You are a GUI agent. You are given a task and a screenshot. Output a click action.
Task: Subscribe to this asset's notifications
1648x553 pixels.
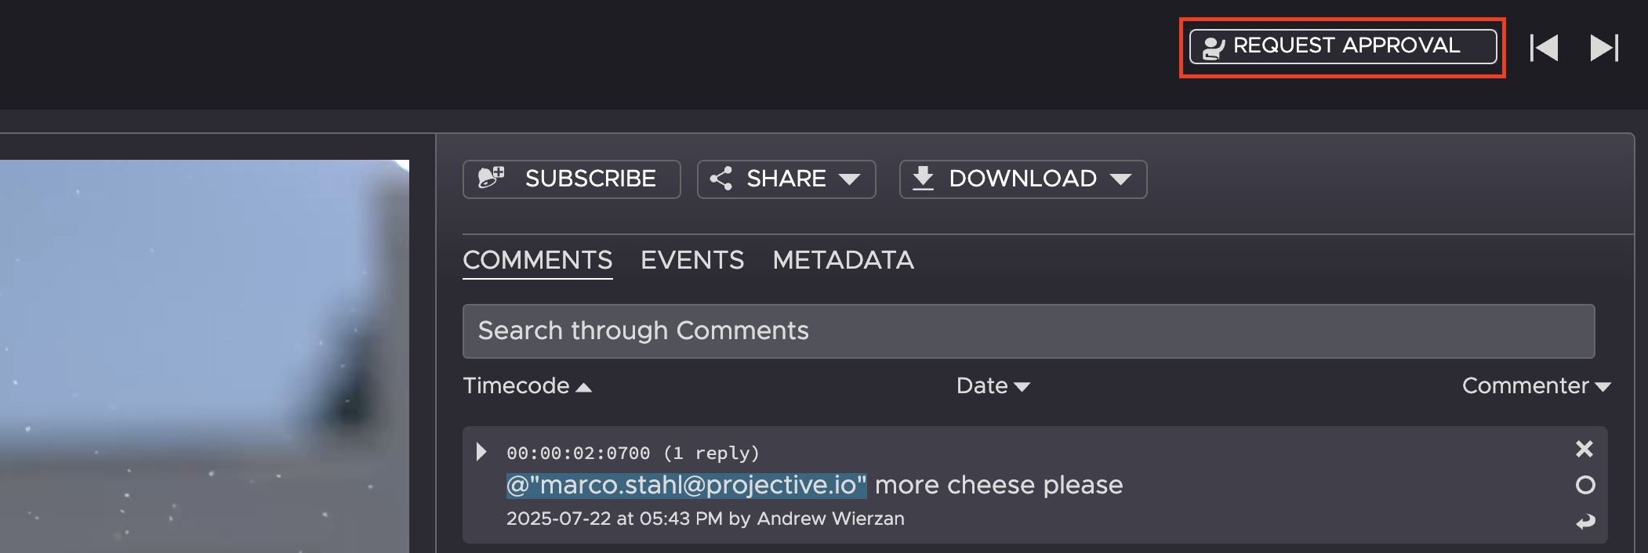pos(571,179)
